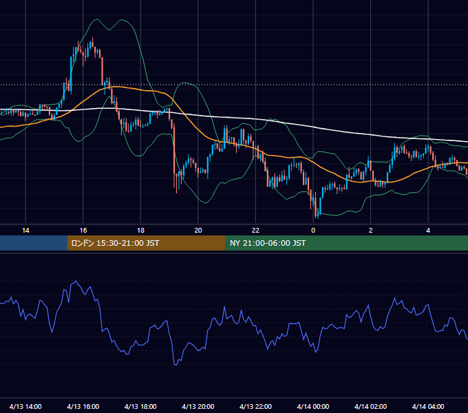The image size is (468, 413).
Task: Click the 20 hour label on price chart axis
Action: point(198,231)
